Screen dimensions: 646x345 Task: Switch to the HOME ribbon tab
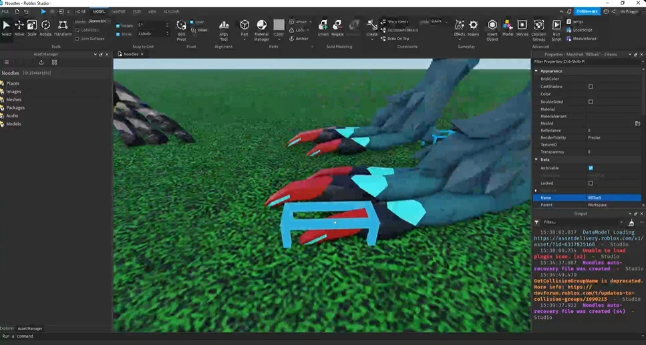pos(80,11)
